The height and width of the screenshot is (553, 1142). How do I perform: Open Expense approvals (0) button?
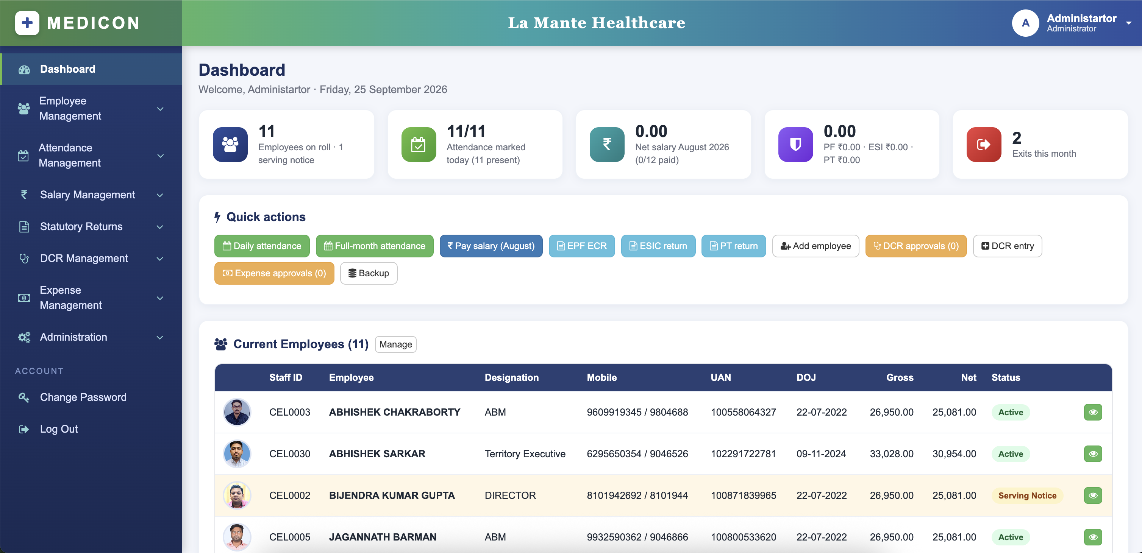(274, 273)
